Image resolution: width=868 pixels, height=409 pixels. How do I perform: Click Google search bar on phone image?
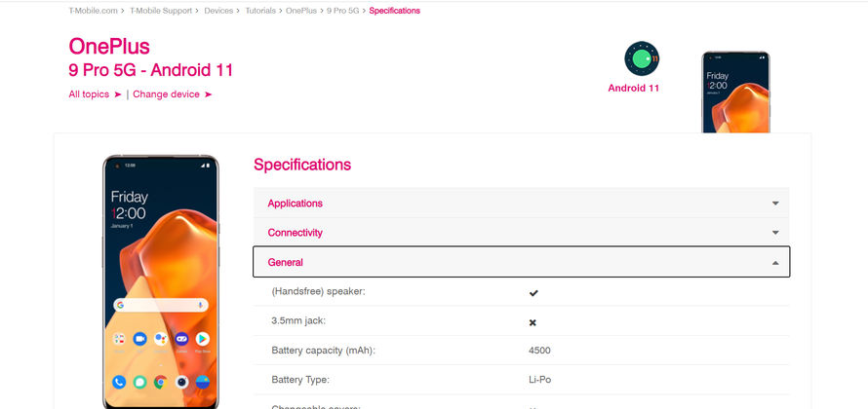click(x=161, y=305)
